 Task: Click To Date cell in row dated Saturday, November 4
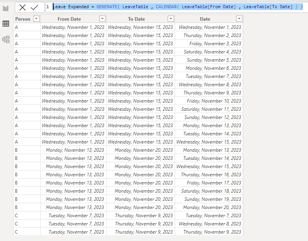click(141, 52)
